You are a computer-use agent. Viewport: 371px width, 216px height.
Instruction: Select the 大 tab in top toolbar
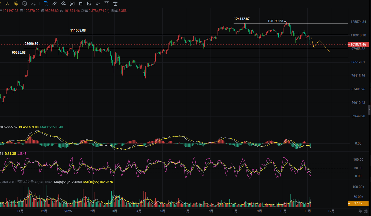point(7,4)
